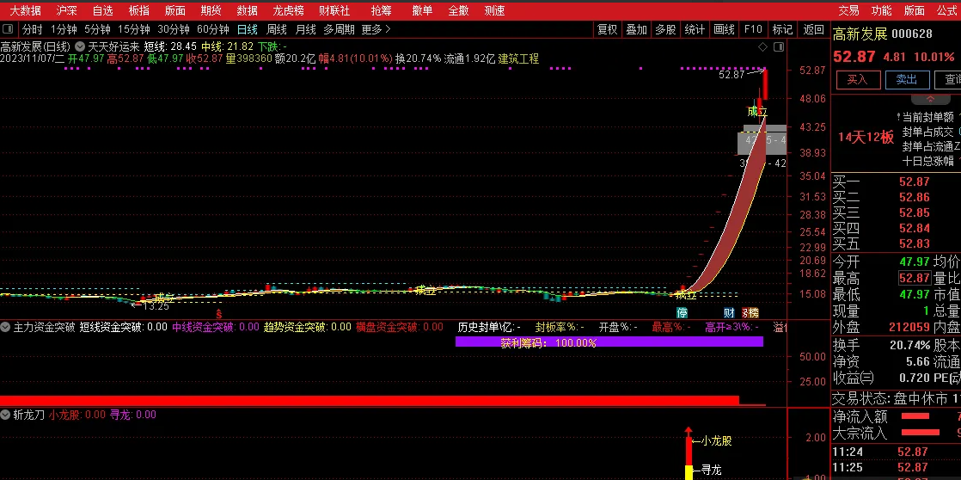Click the purple 获利筹码 100% bar
This screenshot has height=480, width=961.
pos(609,342)
